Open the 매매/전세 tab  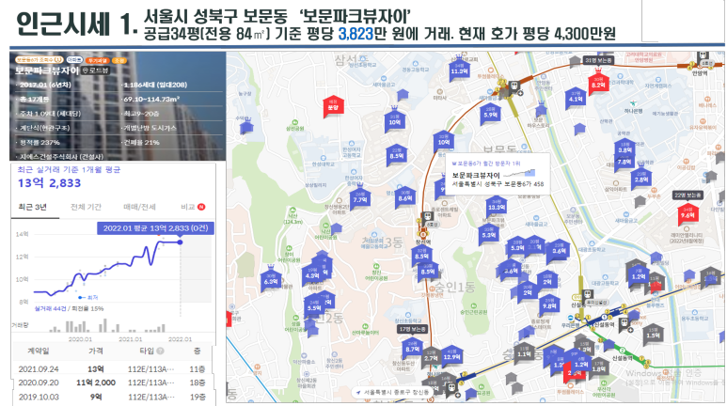click(x=139, y=207)
